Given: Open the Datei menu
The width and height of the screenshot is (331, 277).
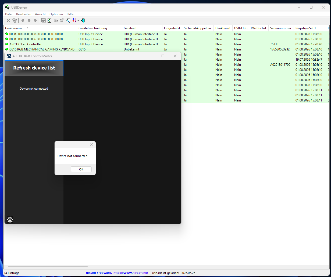Looking at the screenshot, I should (x=9, y=14).
